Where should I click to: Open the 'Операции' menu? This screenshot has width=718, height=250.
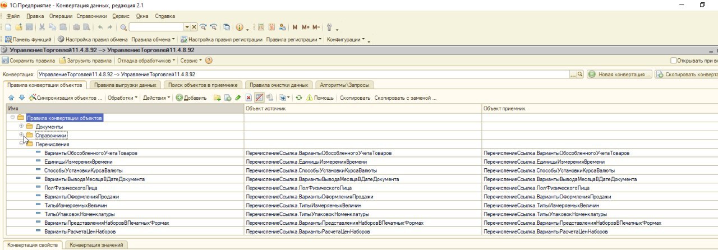pyautogui.click(x=61, y=16)
